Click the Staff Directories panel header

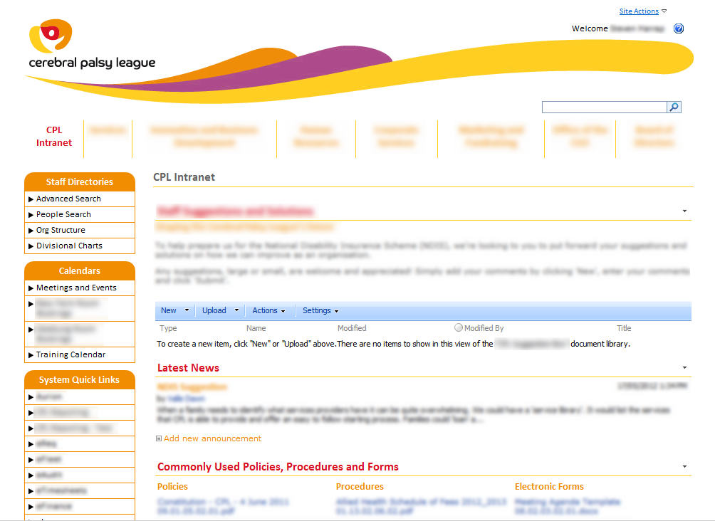tap(80, 182)
